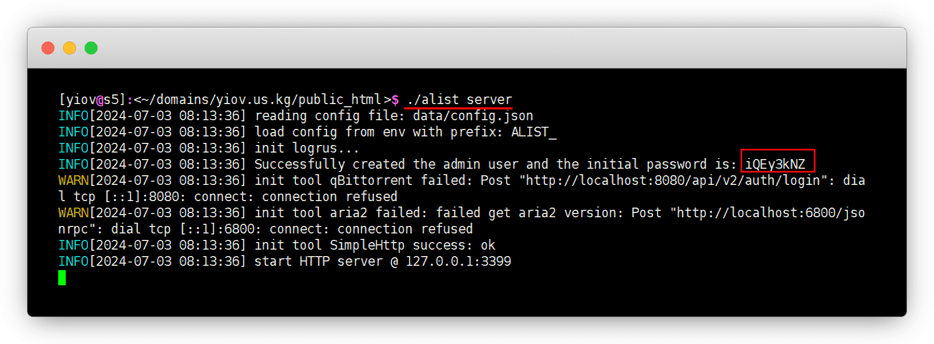This screenshot has width=934, height=344.
Task: Click the underlined ./alist server command
Action: (x=459, y=100)
